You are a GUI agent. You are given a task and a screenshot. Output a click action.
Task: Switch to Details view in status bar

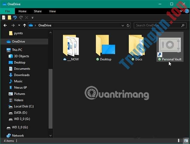pyautogui.click(x=180, y=140)
